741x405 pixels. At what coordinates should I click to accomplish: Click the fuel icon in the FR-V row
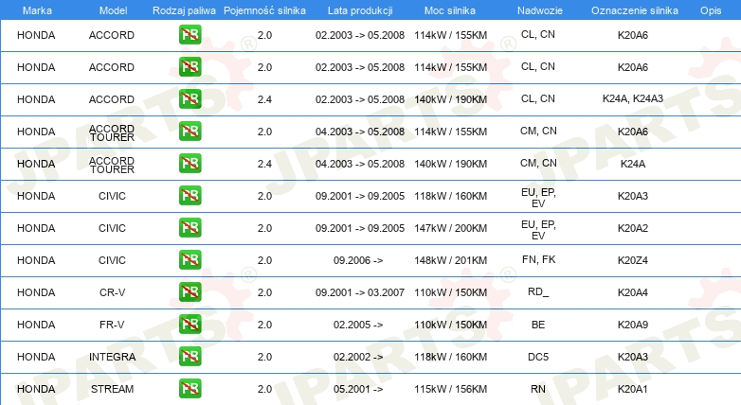tap(190, 325)
